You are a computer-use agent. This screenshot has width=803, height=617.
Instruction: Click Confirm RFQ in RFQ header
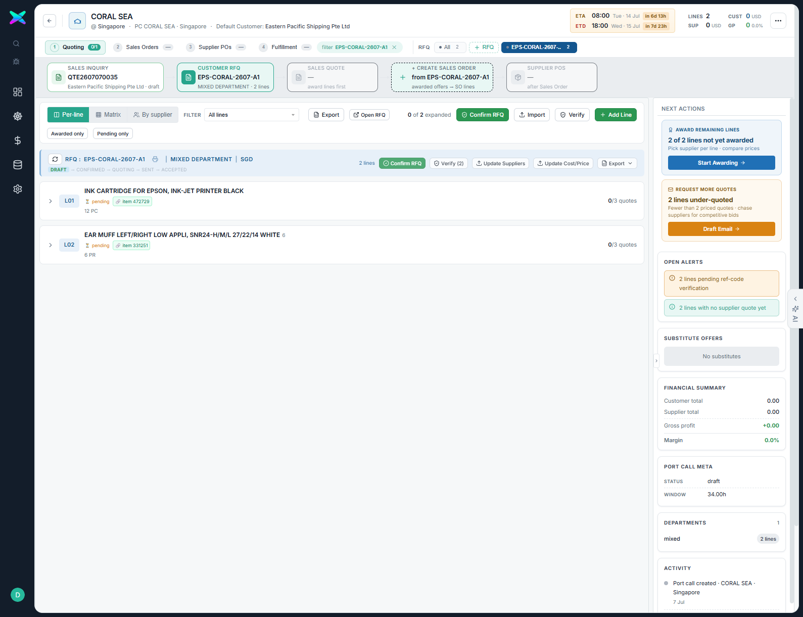pos(402,163)
